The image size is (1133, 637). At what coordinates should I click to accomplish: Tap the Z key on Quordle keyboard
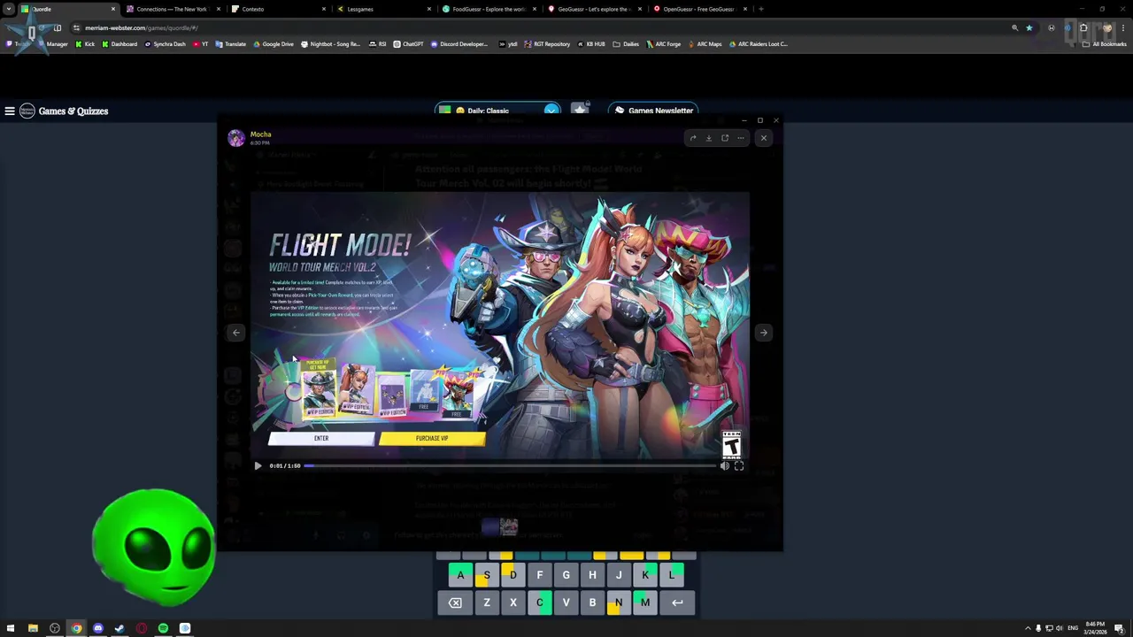click(x=486, y=602)
